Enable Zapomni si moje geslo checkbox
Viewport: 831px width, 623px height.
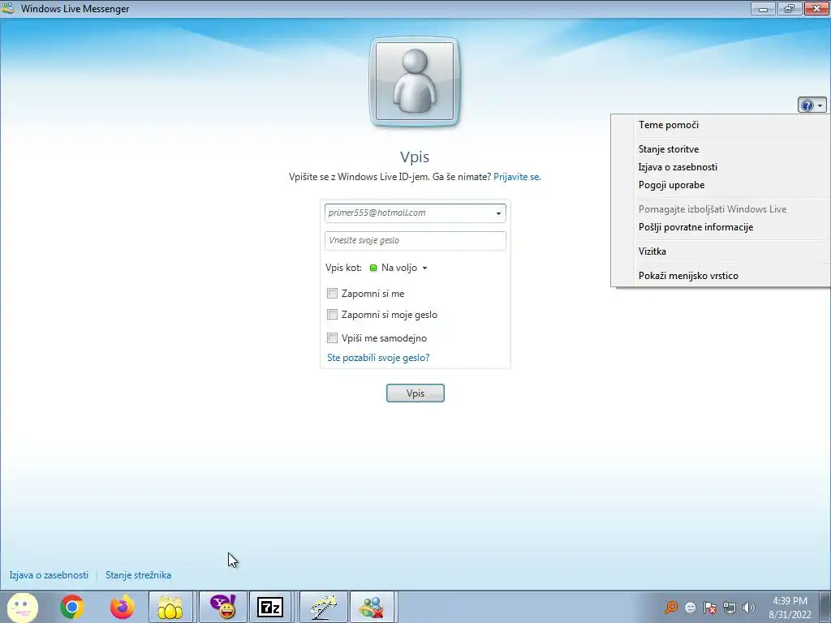[332, 314]
